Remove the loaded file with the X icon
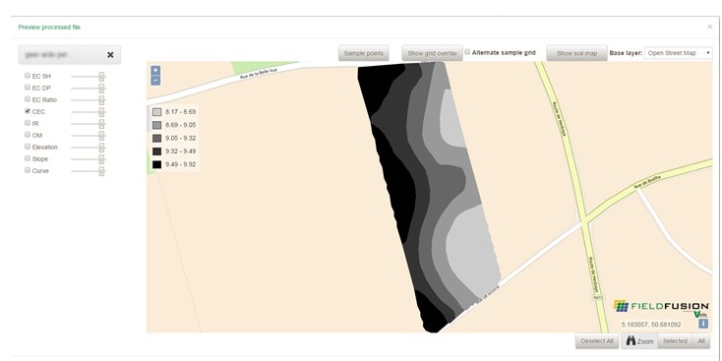Image resolution: width=722 pixels, height=361 pixels. pyautogui.click(x=110, y=55)
